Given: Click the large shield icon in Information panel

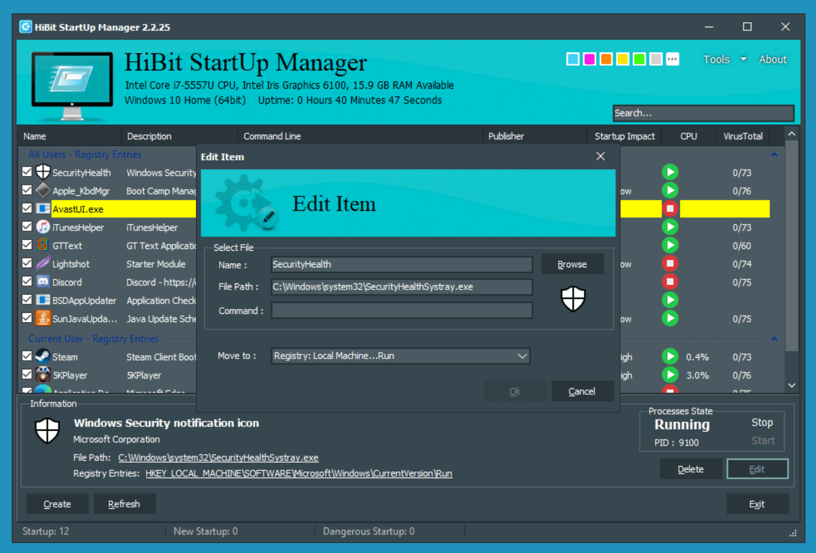Looking at the screenshot, I should click(47, 431).
